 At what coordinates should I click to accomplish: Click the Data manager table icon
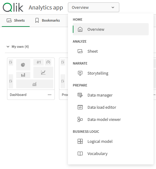[80, 95]
